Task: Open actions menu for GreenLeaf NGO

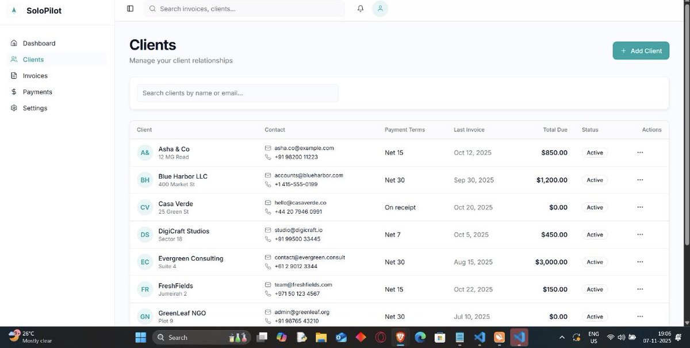Action: 640,316
